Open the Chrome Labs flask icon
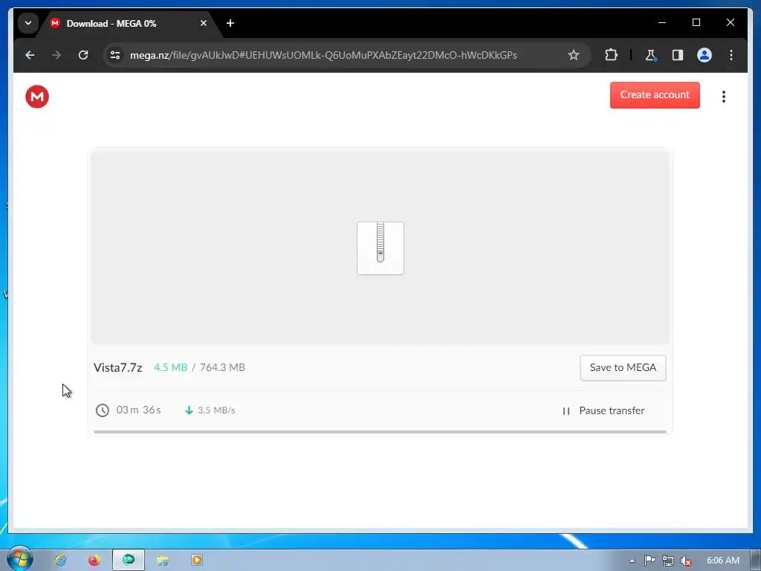The width and height of the screenshot is (761, 571). [651, 55]
